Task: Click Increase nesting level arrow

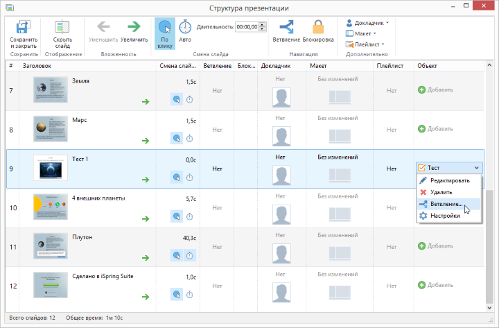Action: click(x=134, y=27)
